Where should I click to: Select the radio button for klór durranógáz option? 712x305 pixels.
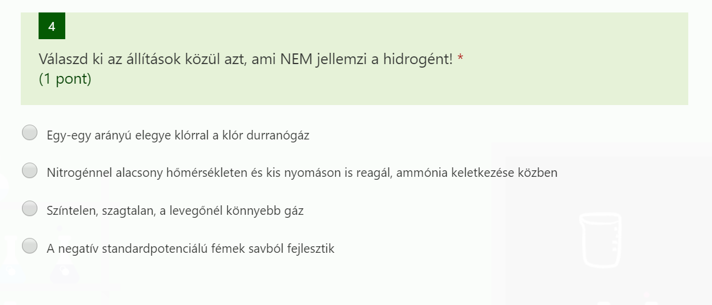[30, 134]
